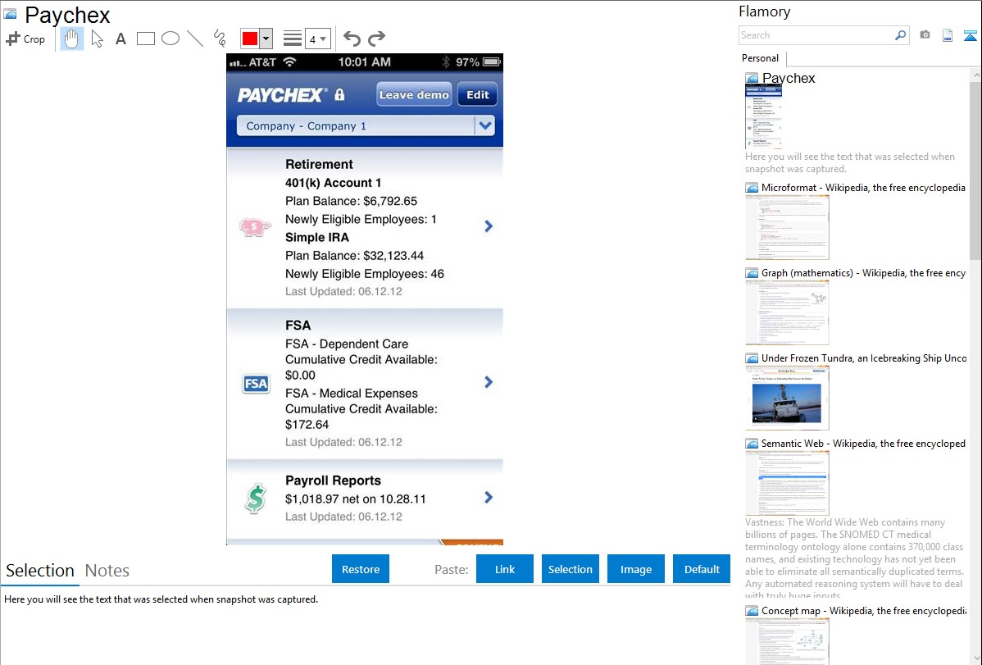Viewport: 982px width, 665px height.
Task: Click the Restore button
Action: coord(361,569)
